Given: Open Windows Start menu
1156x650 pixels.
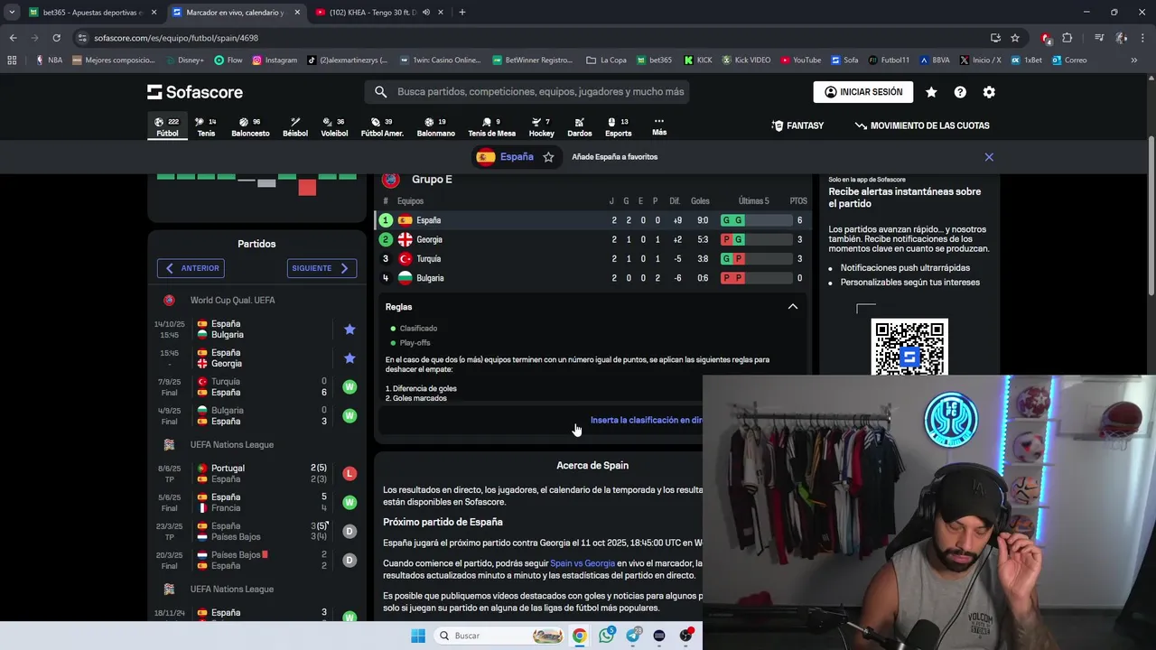Looking at the screenshot, I should 417,636.
